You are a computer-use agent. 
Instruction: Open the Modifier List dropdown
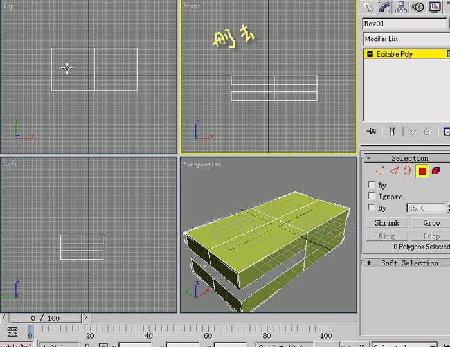[x=406, y=39]
